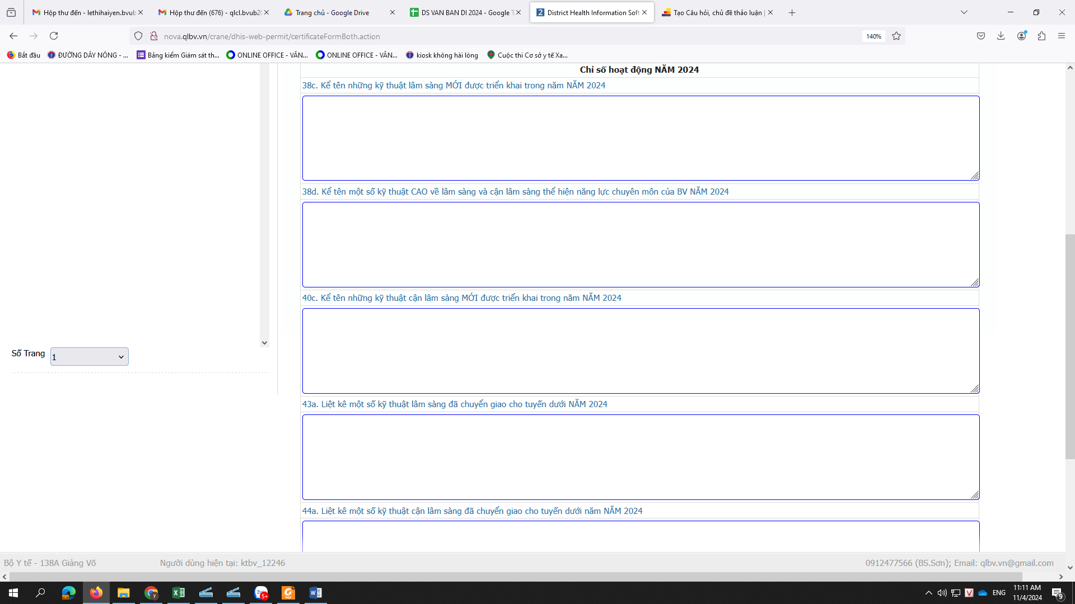Click the Save to Pocket icon
This screenshot has height=604, width=1075.
click(981, 36)
